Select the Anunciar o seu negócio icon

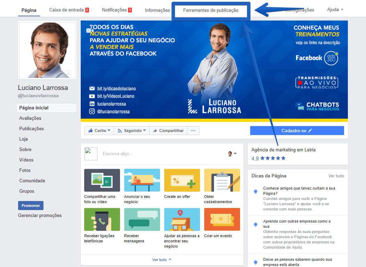click(142, 180)
